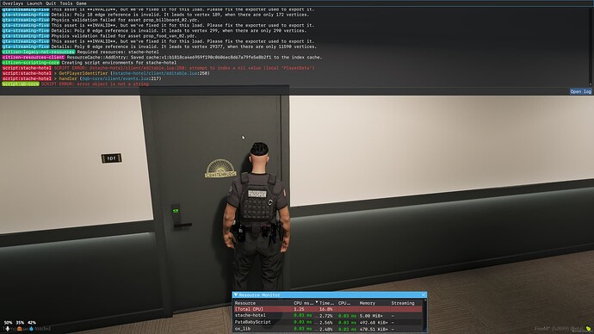This screenshot has height=334, width=594.
Task: Click the script:qb-core console tag
Action: coord(21,83)
